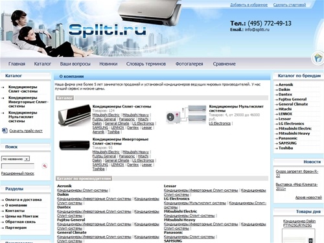Open О компании in Разделы

click(16, 205)
